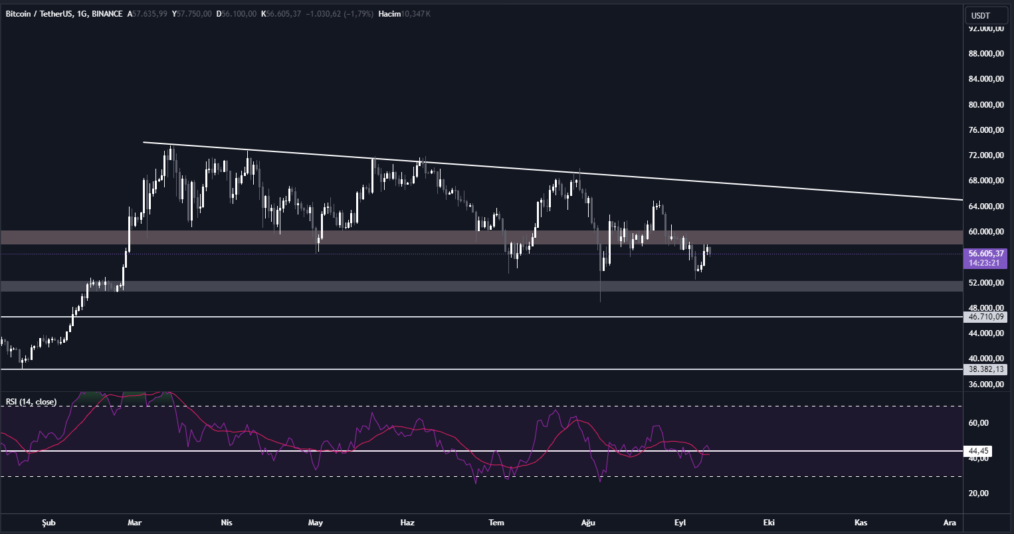Click the Eyl month label on time axis
This screenshot has width=1014, height=534.
click(679, 523)
